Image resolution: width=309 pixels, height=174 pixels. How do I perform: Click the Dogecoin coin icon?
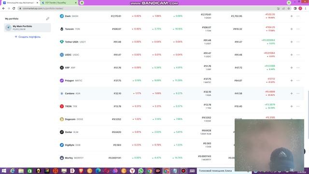[62, 119]
